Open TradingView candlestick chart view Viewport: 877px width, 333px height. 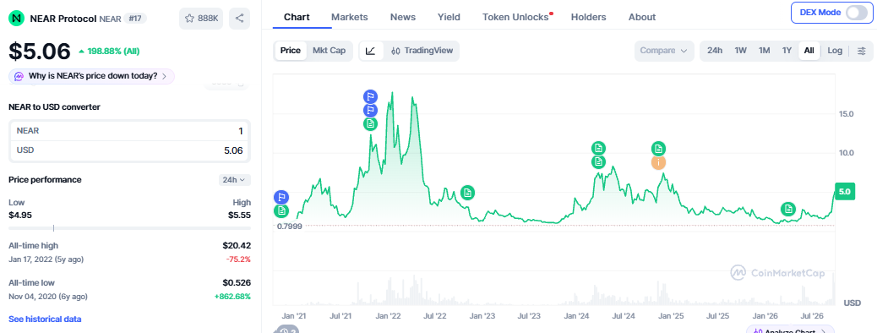(422, 51)
